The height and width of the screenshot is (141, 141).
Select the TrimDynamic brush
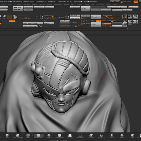pyautogui.click(x=60, y=136)
